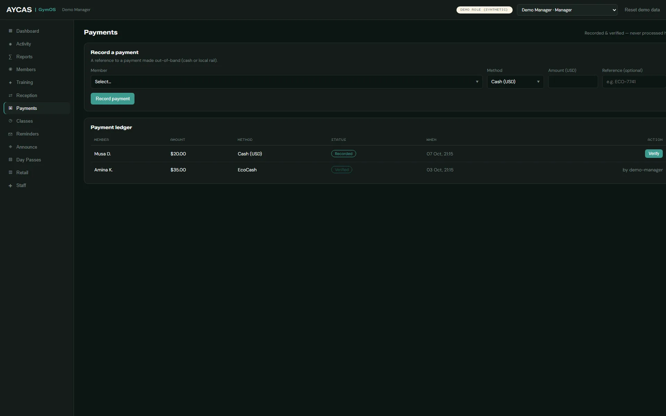Screen dimensions: 666x416
Task: Click the 03 Oct, 21:15 timestamp
Action: coord(440,170)
